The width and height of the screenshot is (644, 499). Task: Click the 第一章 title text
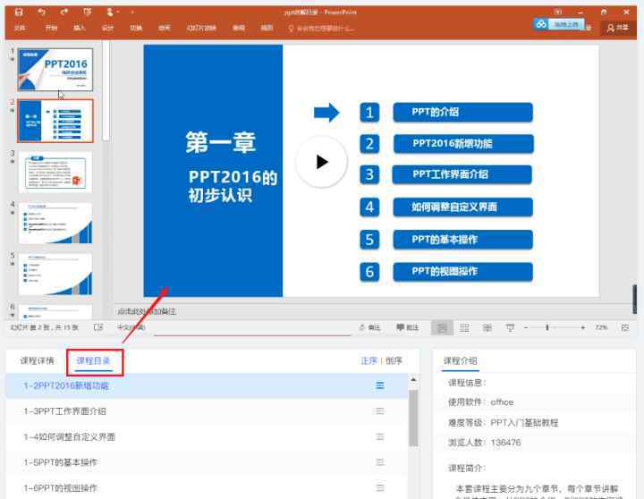coord(221,142)
